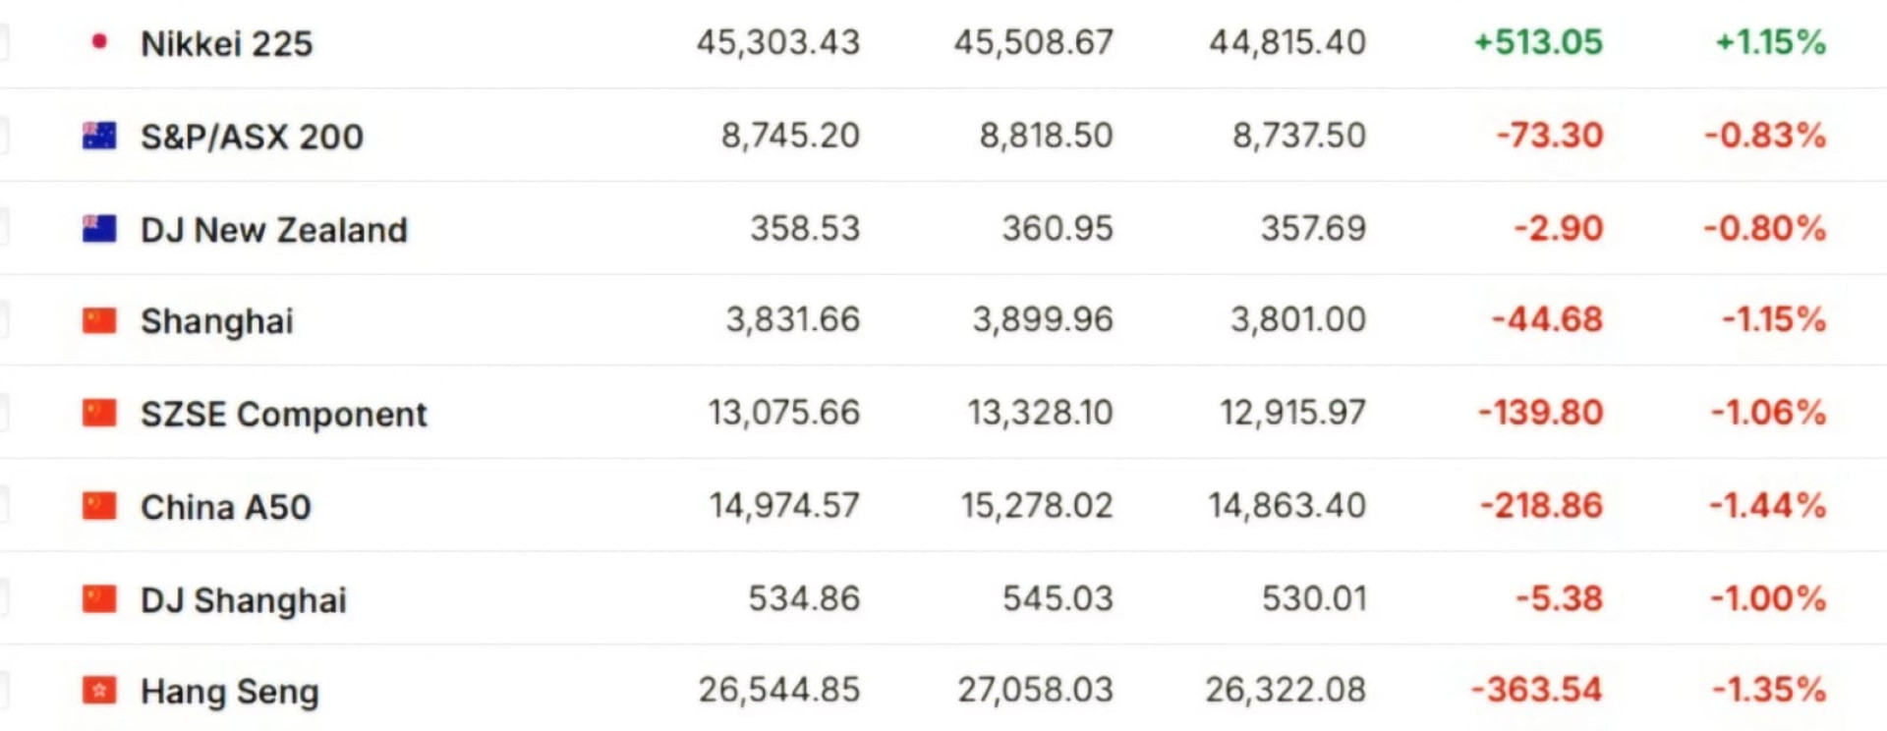The height and width of the screenshot is (731, 1887).
Task: Click the China flag next to China A50
Action: (99, 507)
